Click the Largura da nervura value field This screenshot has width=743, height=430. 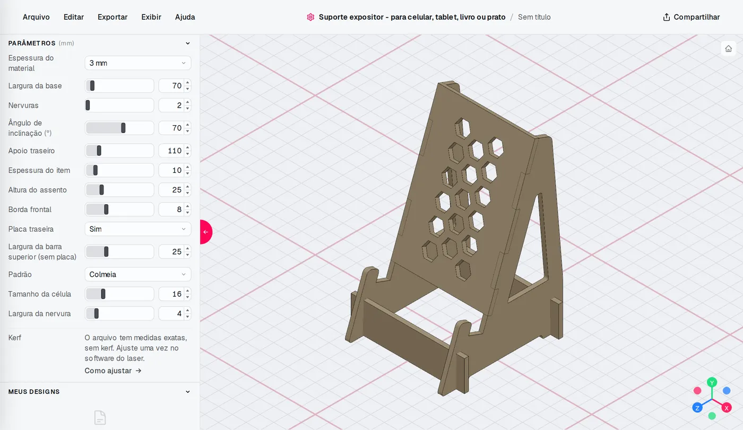coord(171,314)
